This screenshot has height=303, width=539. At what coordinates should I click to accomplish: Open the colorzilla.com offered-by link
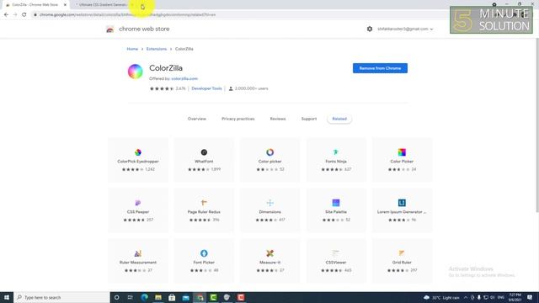pos(184,78)
